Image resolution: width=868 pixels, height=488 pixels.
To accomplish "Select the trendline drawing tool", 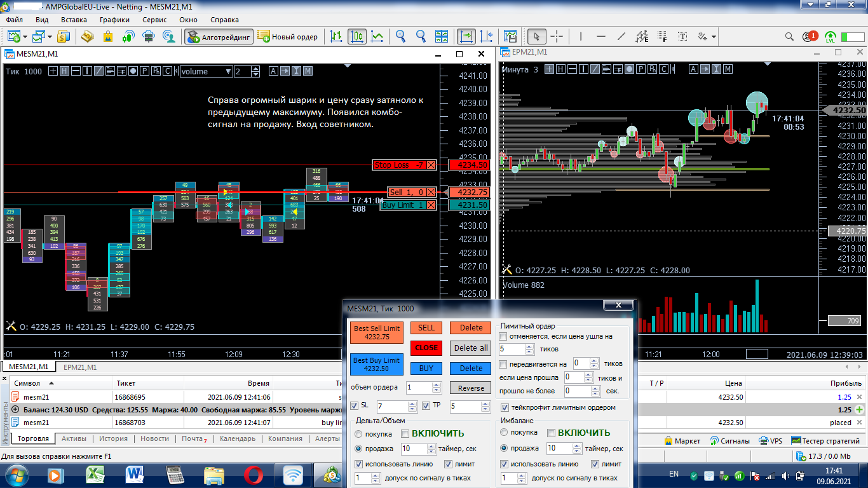I will pos(621,37).
